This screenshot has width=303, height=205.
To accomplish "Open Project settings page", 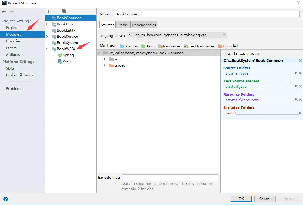I will click(x=12, y=27).
